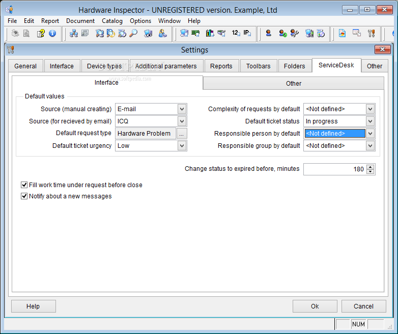Click the '12' numbers toolbar icon
Viewport: 398px width, 334px height.
[x=236, y=33]
